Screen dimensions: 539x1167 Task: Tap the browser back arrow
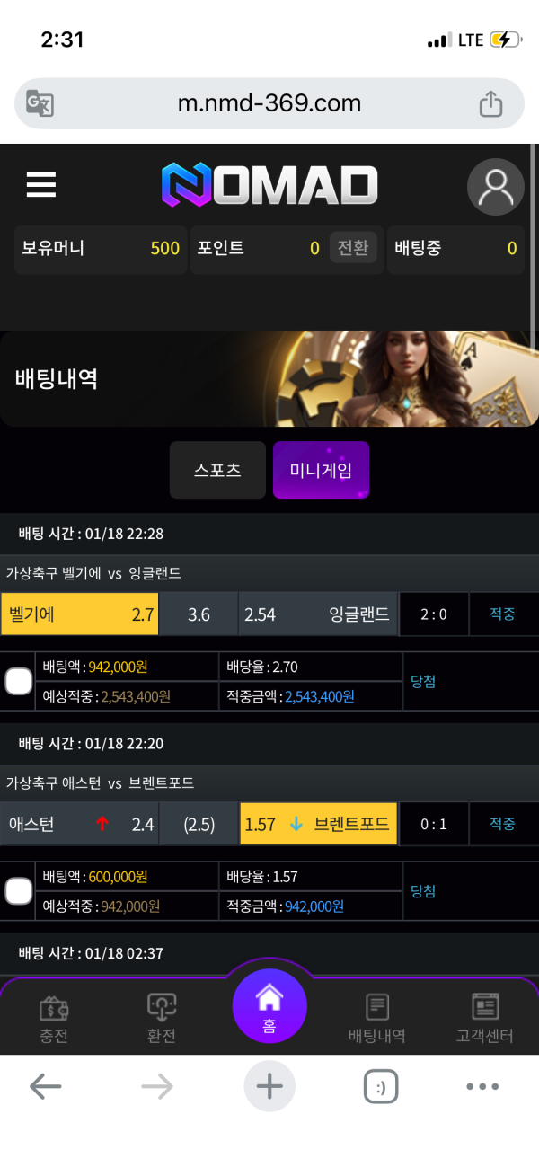pyautogui.click(x=46, y=1086)
